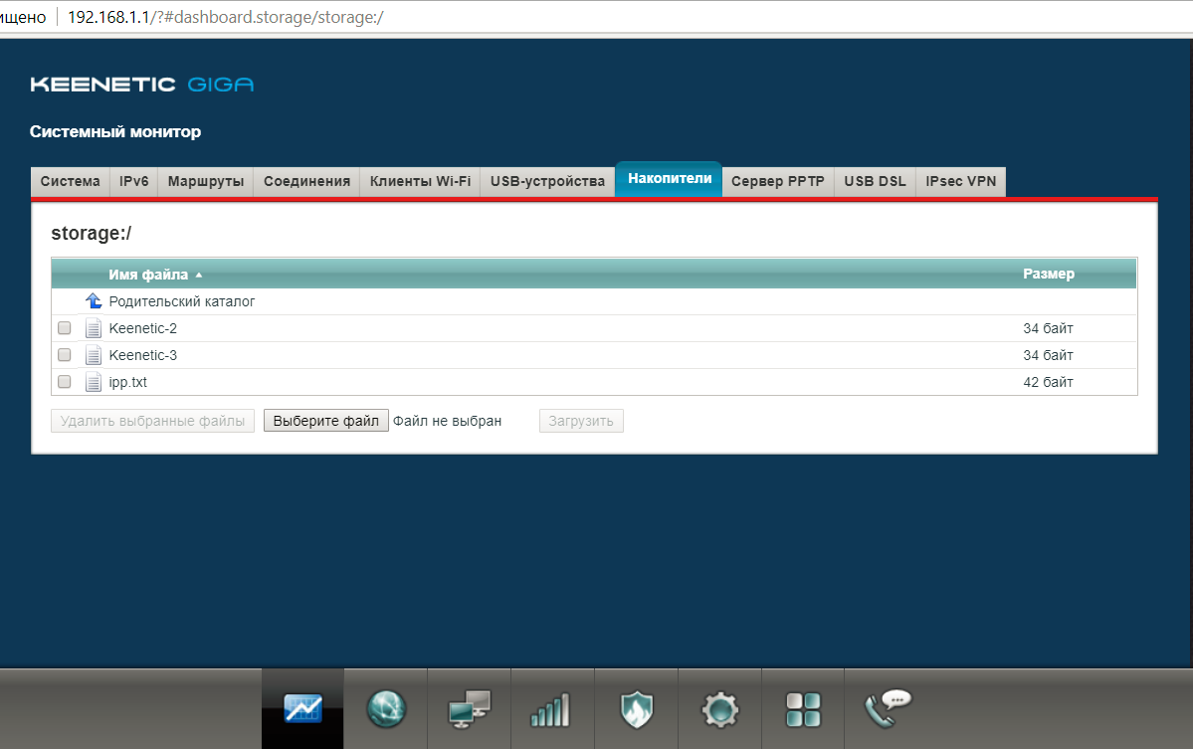1193x749 pixels.
Task: Check the box next to ipp.txt
Action: pos(65,382)
